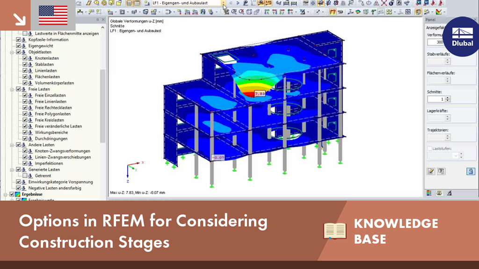Toggle Flächenlasten checkbox
Screen dimensions: 479x269
[x=25, y=77]
